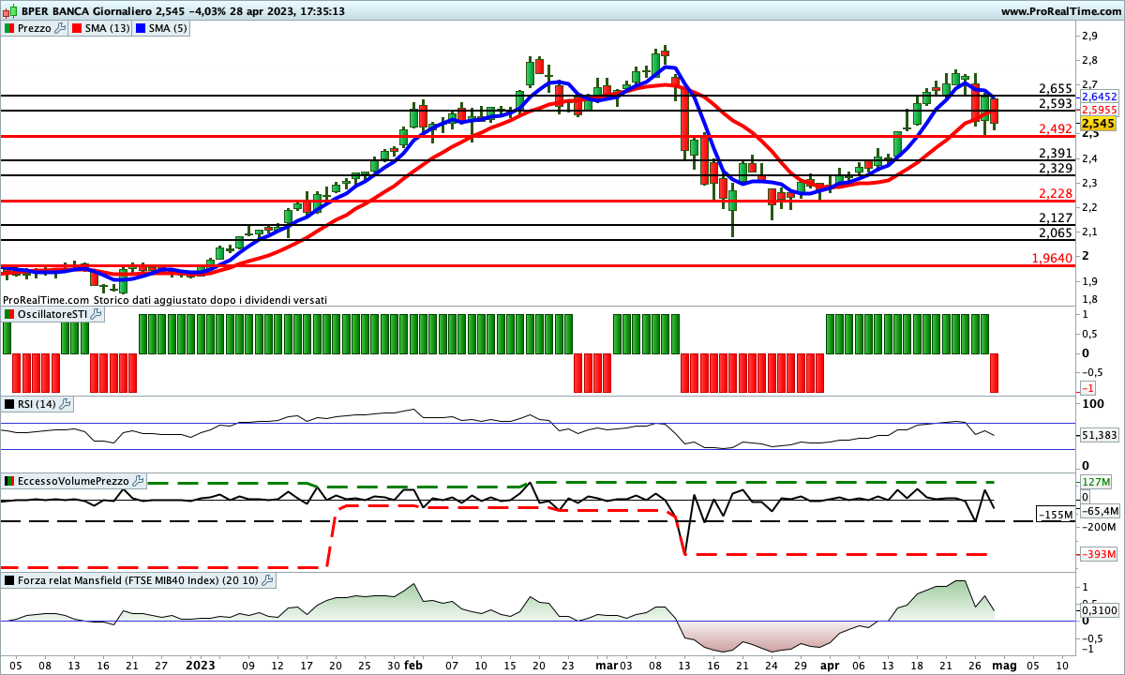Click the 2,391 level label
This screenshot has width=1125, height=675.
coord(1056,154)
